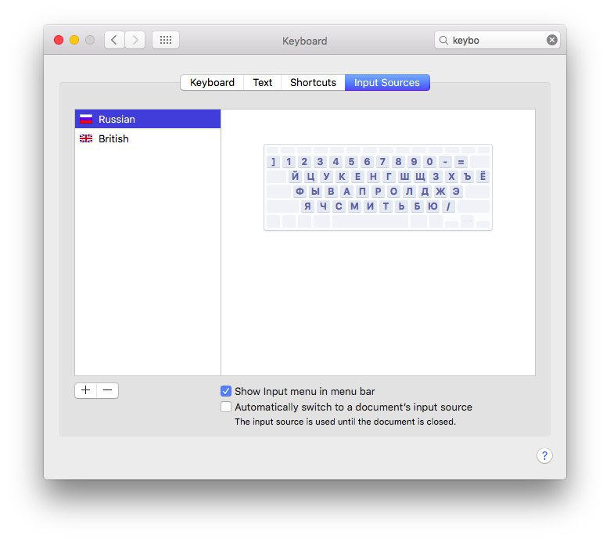Select British in the input source list
The width and height of the screenshot is (610, 542).
pos(148,138)
